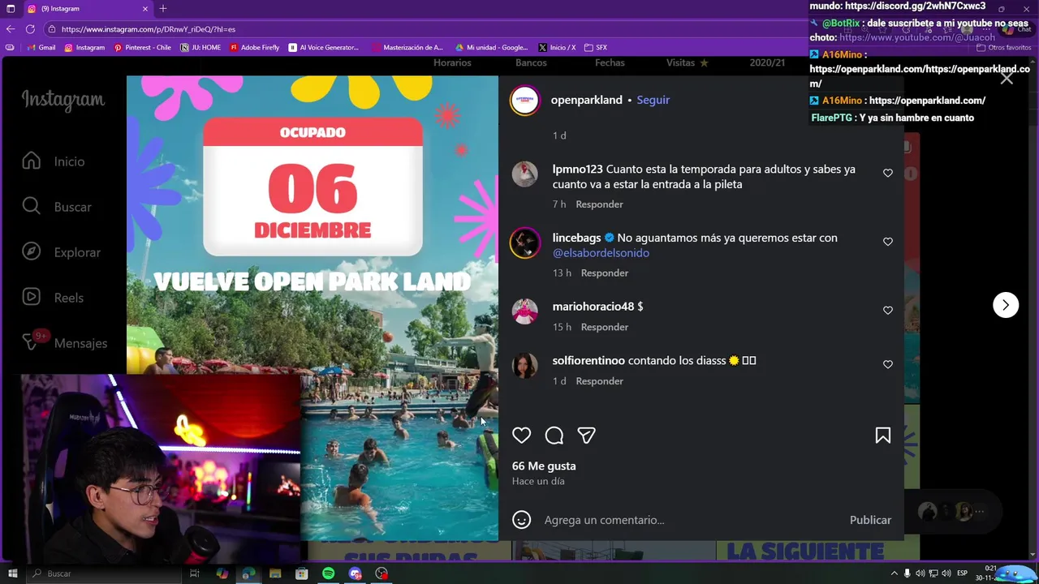Close the (9) Instagram tab
Image resolution: width=1039 pixels, height=584 pixels.
[145, 9]
